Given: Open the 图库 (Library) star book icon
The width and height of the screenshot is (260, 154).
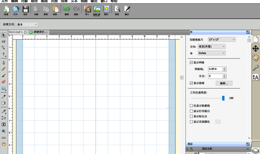Looking at the screenshot, I should [106, 9].
